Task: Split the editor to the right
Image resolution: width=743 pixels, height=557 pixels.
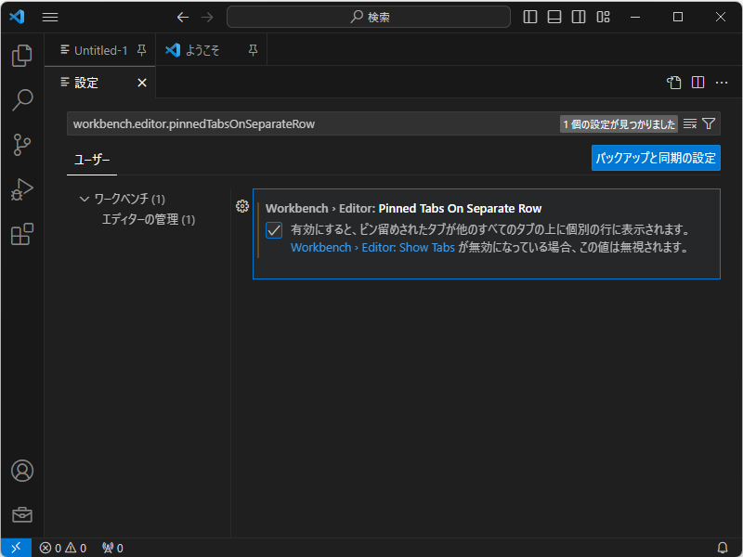Action: click(697, 83)
